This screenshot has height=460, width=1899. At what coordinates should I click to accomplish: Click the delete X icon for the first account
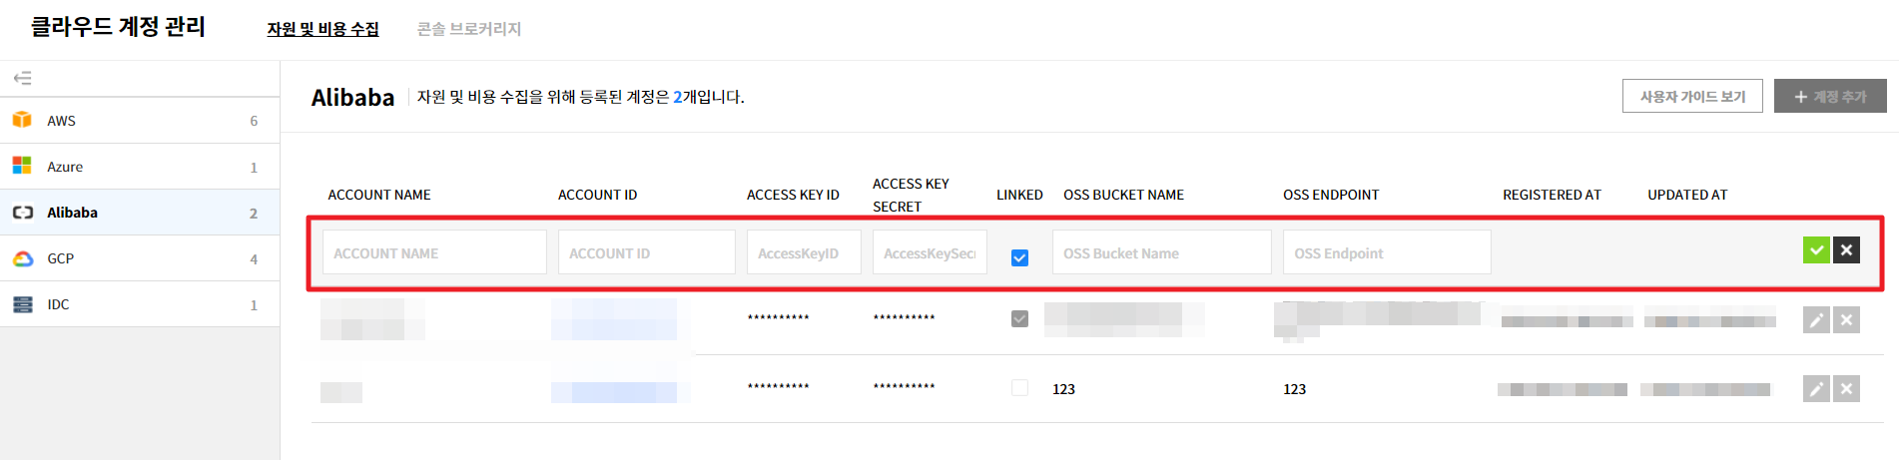pos(1847,320)
